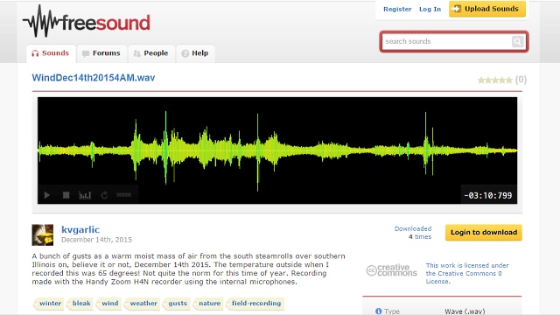Viewport: 560px width, 315px height.
Task: Open the Register link
Action: point(397,10)
